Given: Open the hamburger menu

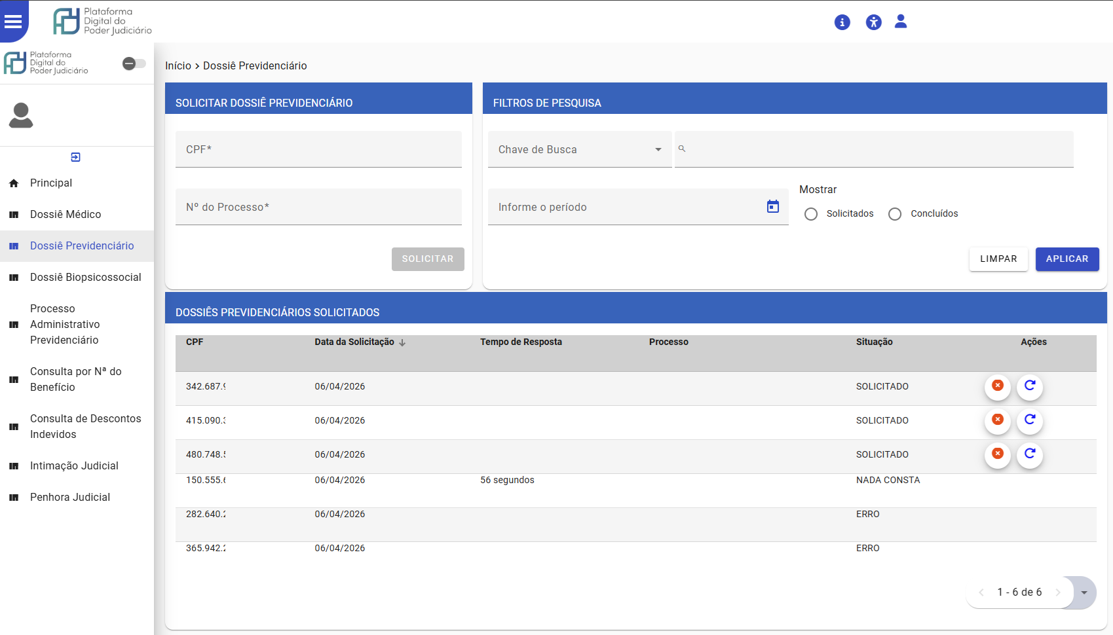Looking at the screenshot, I should [x=13, y=22].
